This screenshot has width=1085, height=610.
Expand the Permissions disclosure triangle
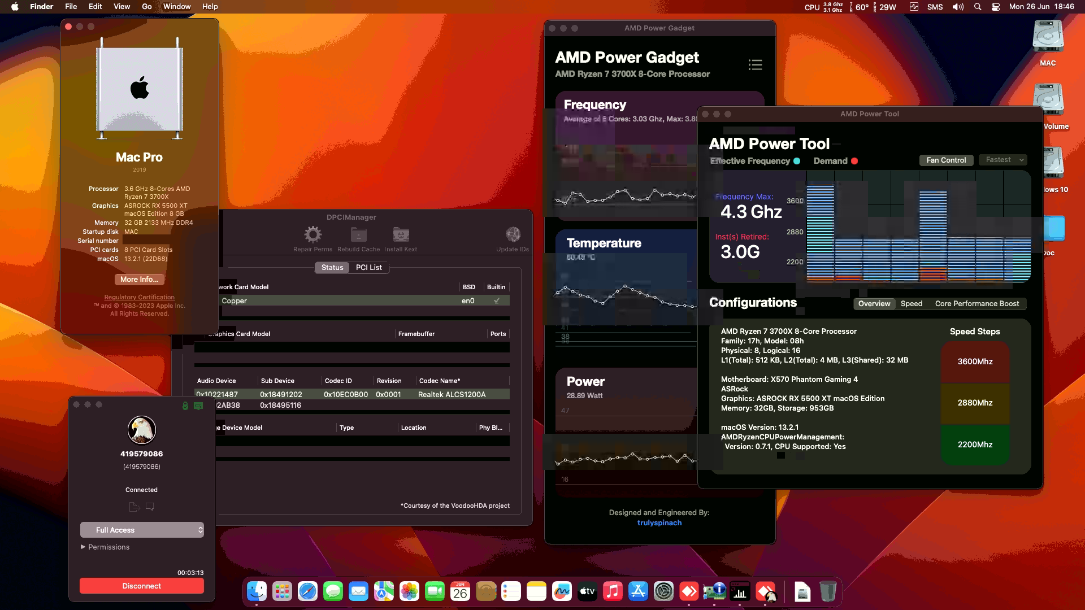83,547
